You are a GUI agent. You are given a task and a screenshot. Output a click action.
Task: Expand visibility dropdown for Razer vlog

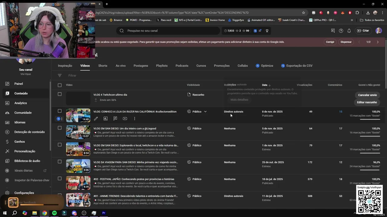pyautogui.click(x=205, y=112)
